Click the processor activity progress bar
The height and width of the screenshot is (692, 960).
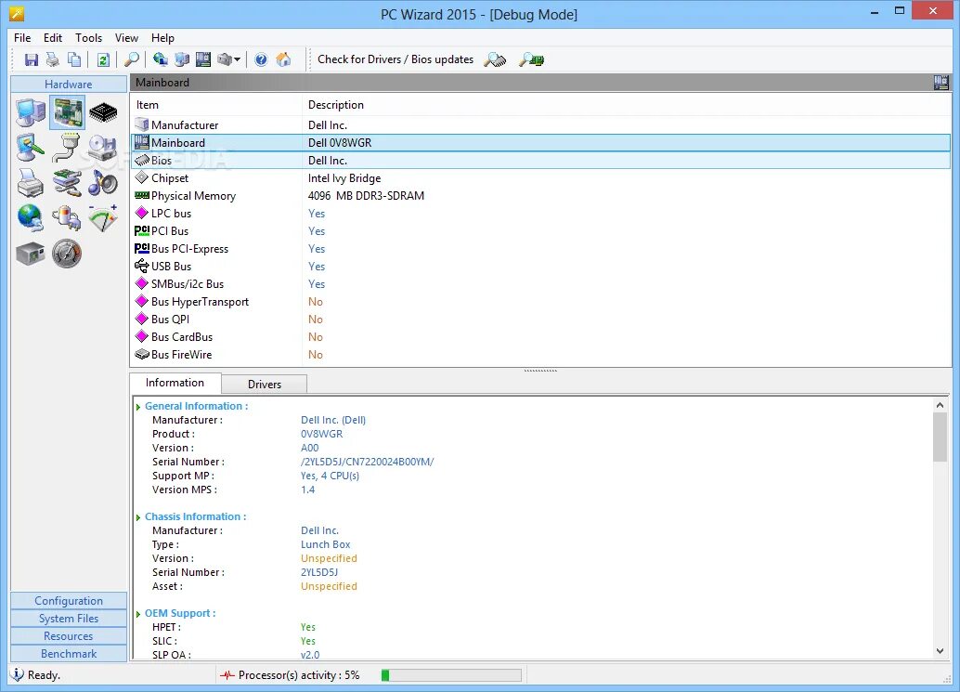[x=451, y=675]
